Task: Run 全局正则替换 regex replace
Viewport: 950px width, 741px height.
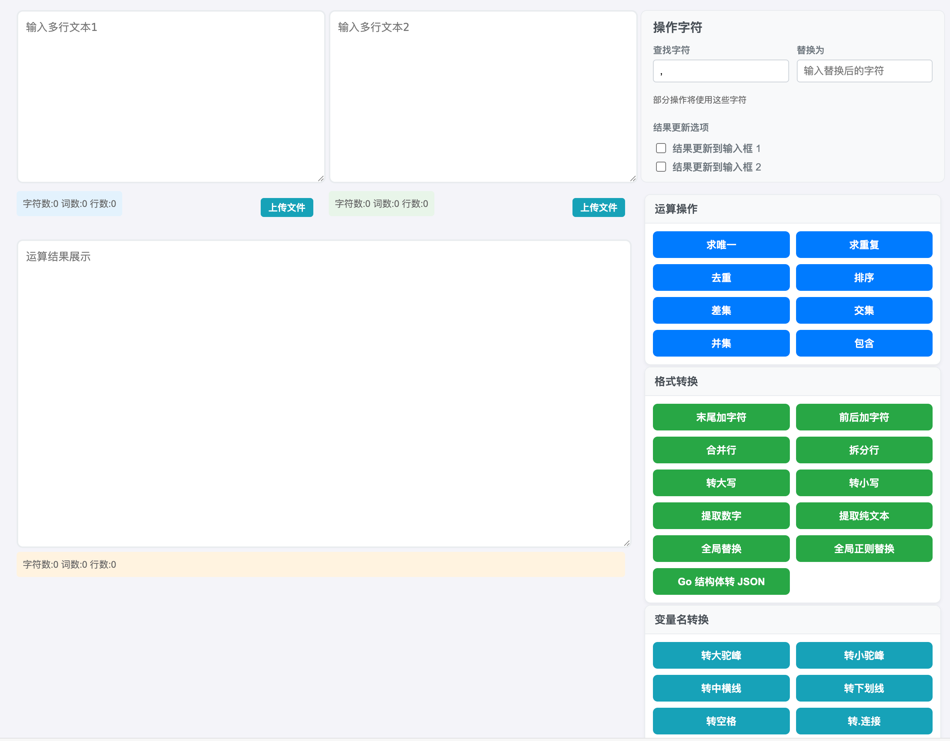Action: 863,549
